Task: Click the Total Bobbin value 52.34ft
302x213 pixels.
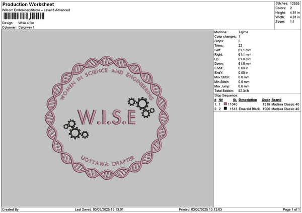Action: pyautogui.click(x=245, y=90)
